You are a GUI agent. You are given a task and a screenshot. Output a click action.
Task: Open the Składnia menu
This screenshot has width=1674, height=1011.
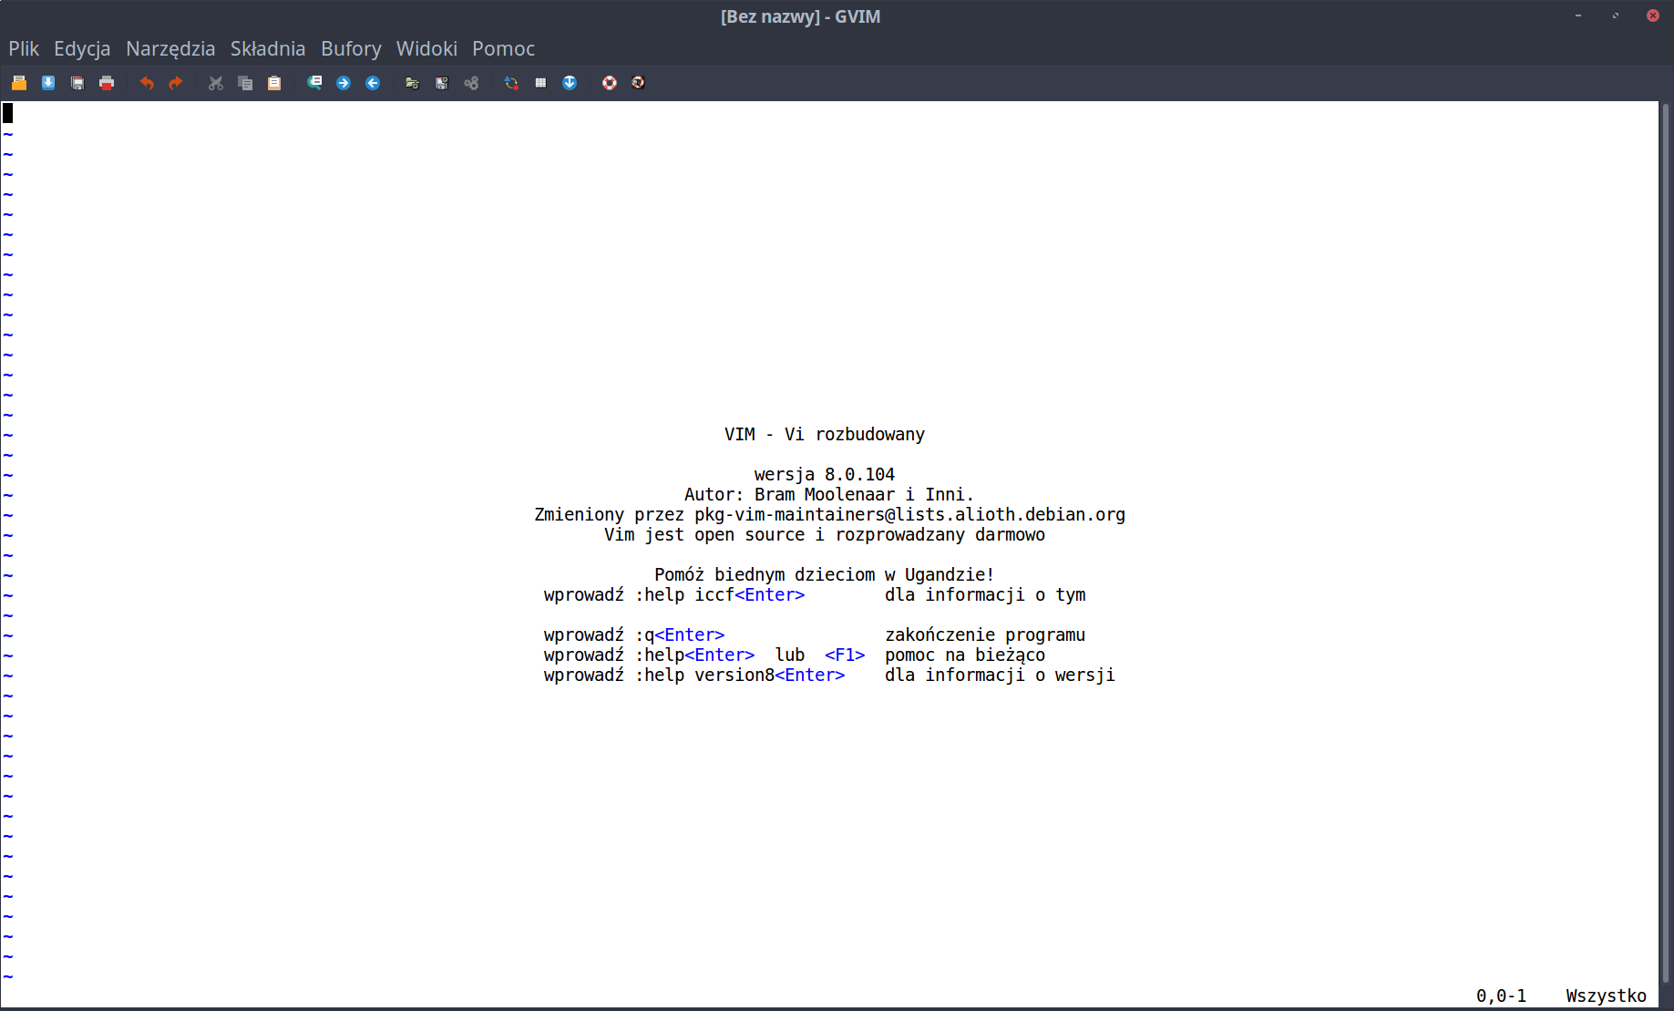click(268, 48)
